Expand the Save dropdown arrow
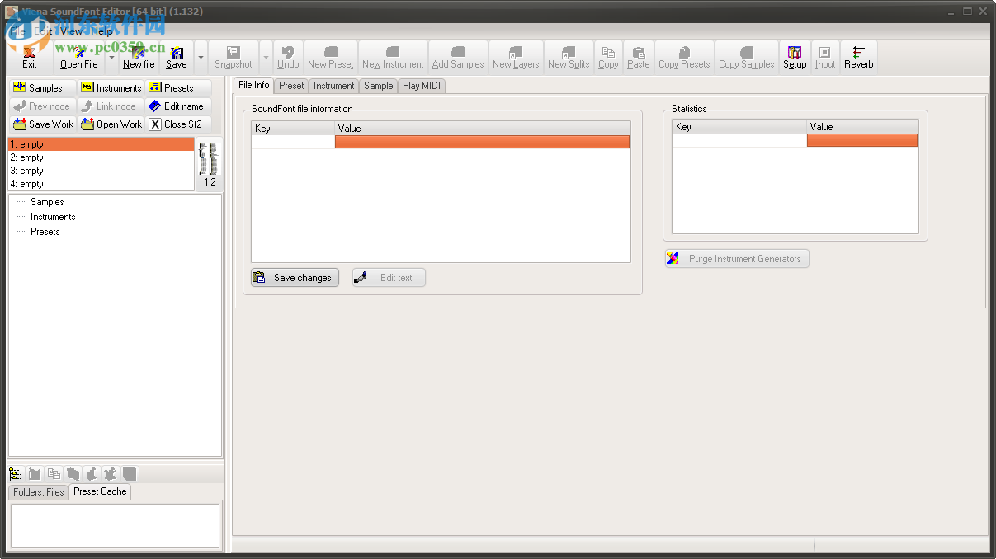The width and height of the screenshot is (996, 559). 201,57
